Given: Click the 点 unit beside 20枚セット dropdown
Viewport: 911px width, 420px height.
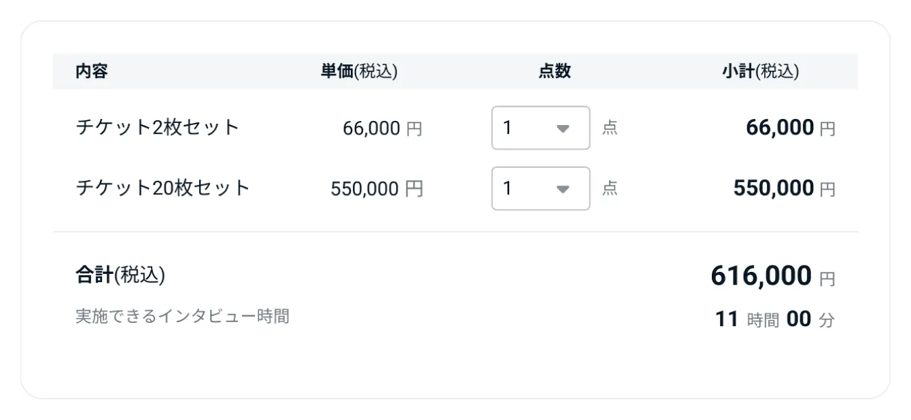Looking at the screenshot, I should [x=610, y=188].
